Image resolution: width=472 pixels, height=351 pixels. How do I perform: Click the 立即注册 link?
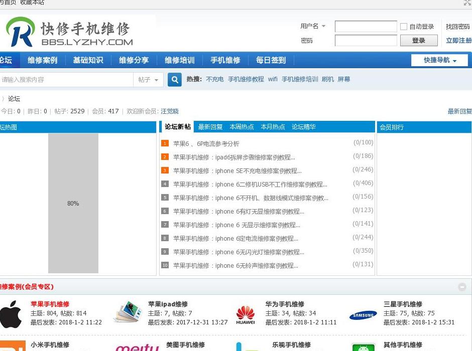(x=459, y=40)
